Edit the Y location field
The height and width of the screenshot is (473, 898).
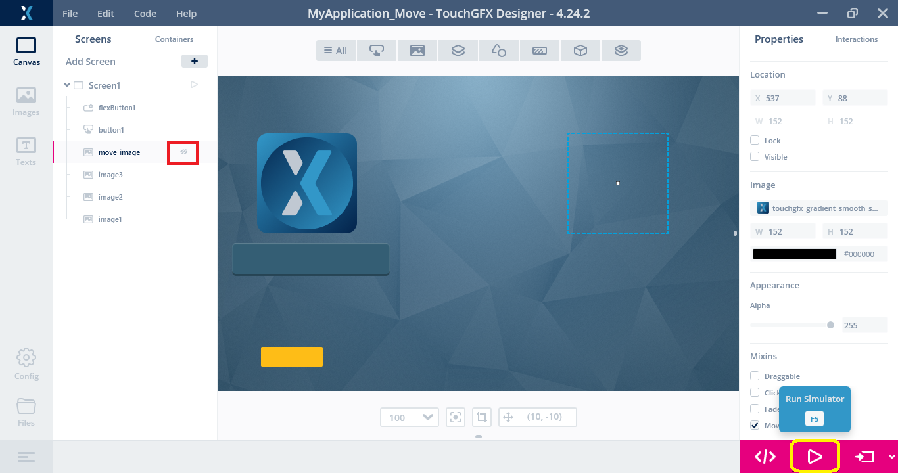pos(855,98)
